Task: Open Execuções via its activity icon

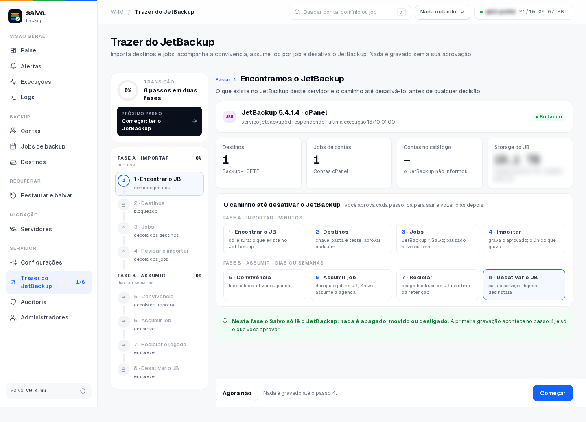Action: (13, 82)
